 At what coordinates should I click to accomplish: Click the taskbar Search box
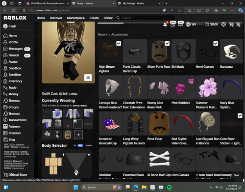click(101, 187)
